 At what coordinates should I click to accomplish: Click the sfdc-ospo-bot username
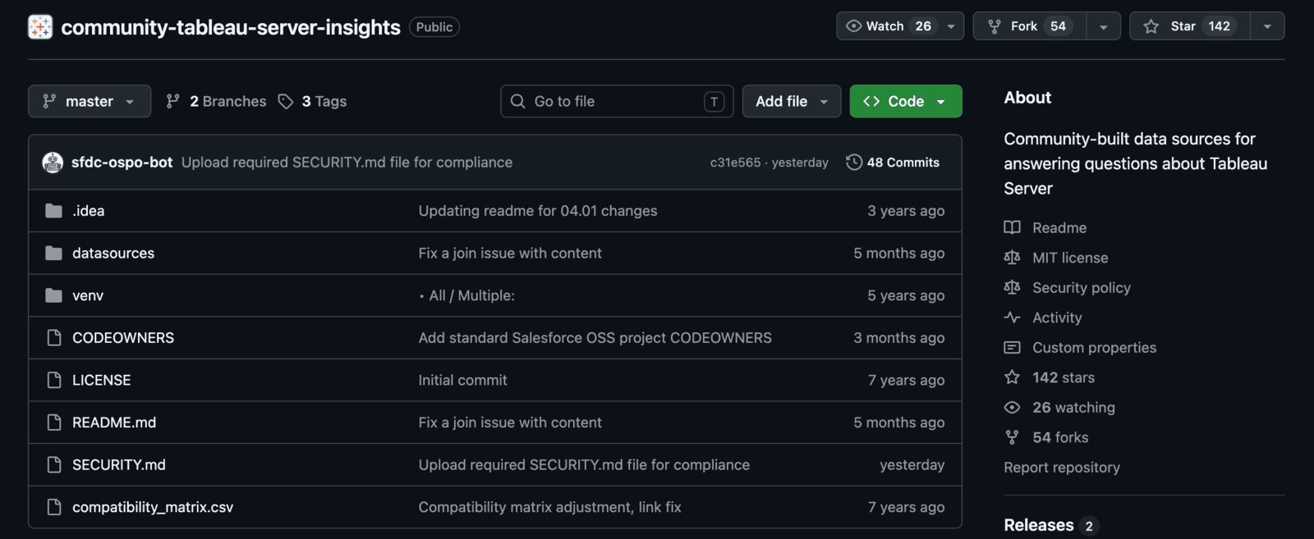click(x=122, y=162)
